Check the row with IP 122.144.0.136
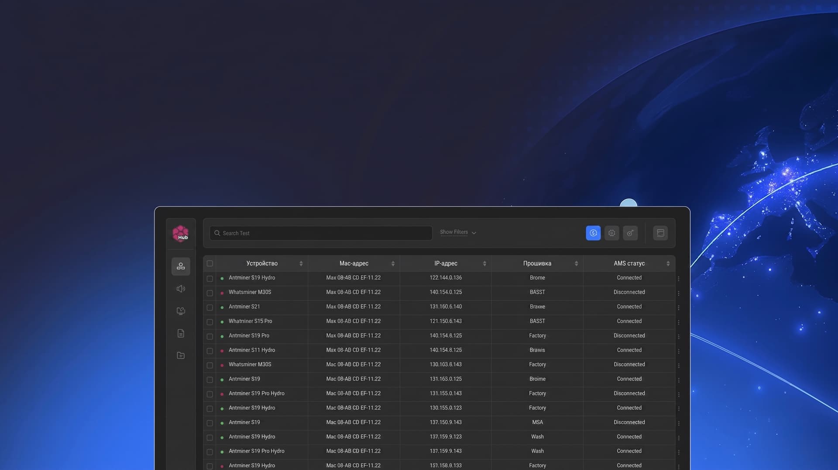 [210, 279]
